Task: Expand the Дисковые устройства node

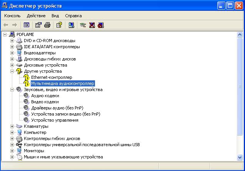Action: click(12, 65)
